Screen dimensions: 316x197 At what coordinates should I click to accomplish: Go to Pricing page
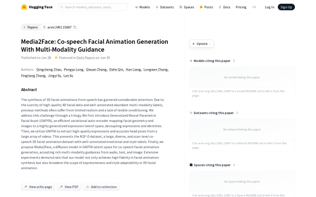[x=241, y=7]
